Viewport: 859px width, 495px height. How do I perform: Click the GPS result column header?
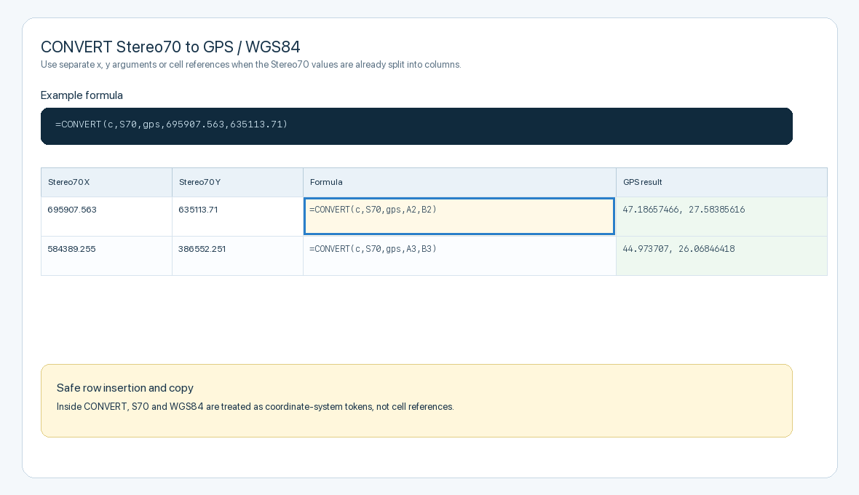721,182
